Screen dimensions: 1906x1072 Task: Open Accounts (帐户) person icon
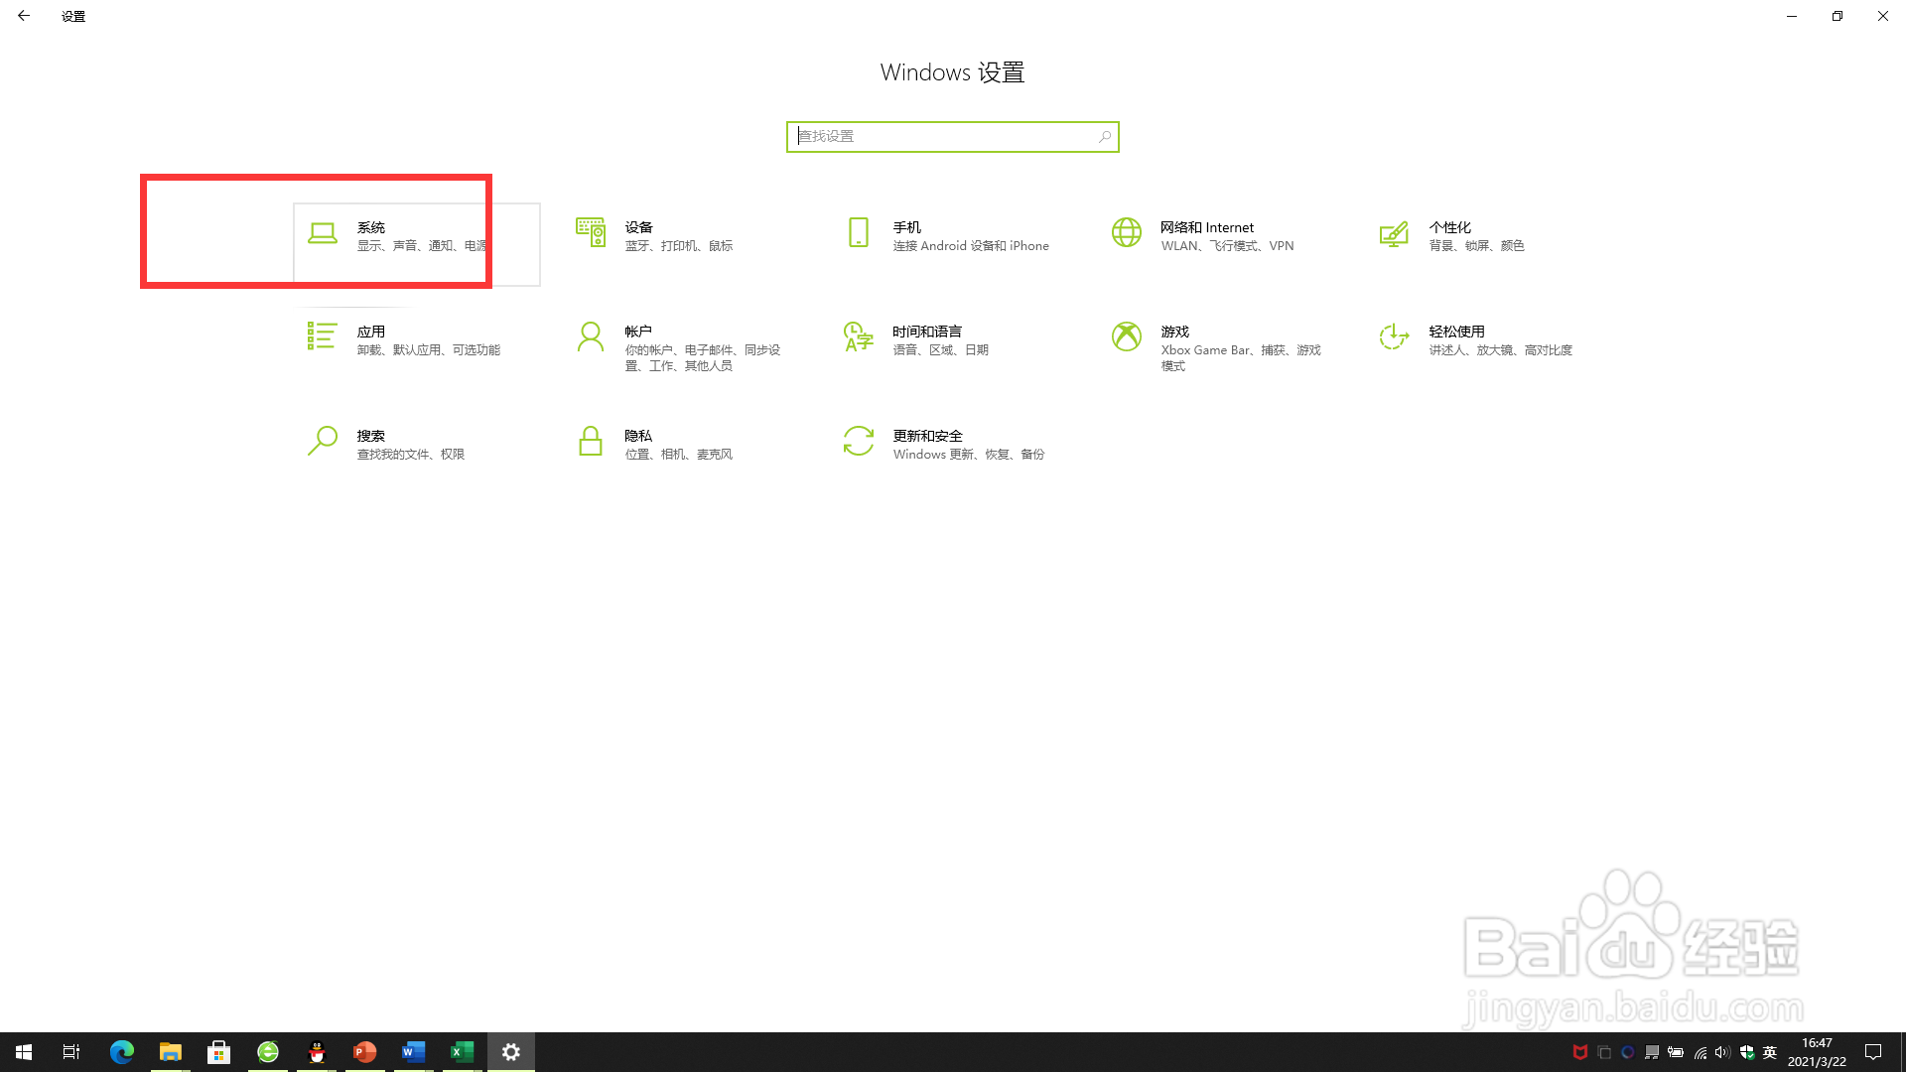591,337
